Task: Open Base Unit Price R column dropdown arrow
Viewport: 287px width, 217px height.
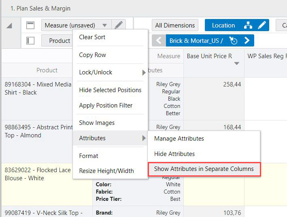Action: 237,63
